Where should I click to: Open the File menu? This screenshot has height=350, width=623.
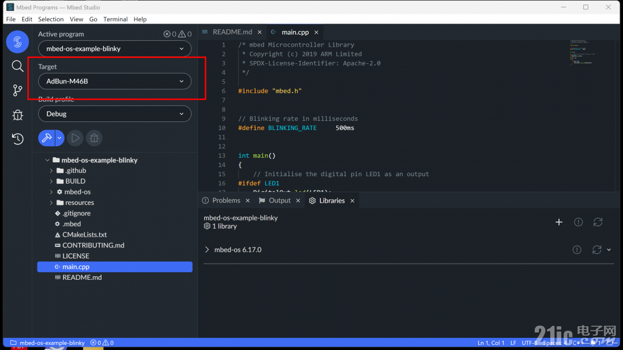point(11,19)
